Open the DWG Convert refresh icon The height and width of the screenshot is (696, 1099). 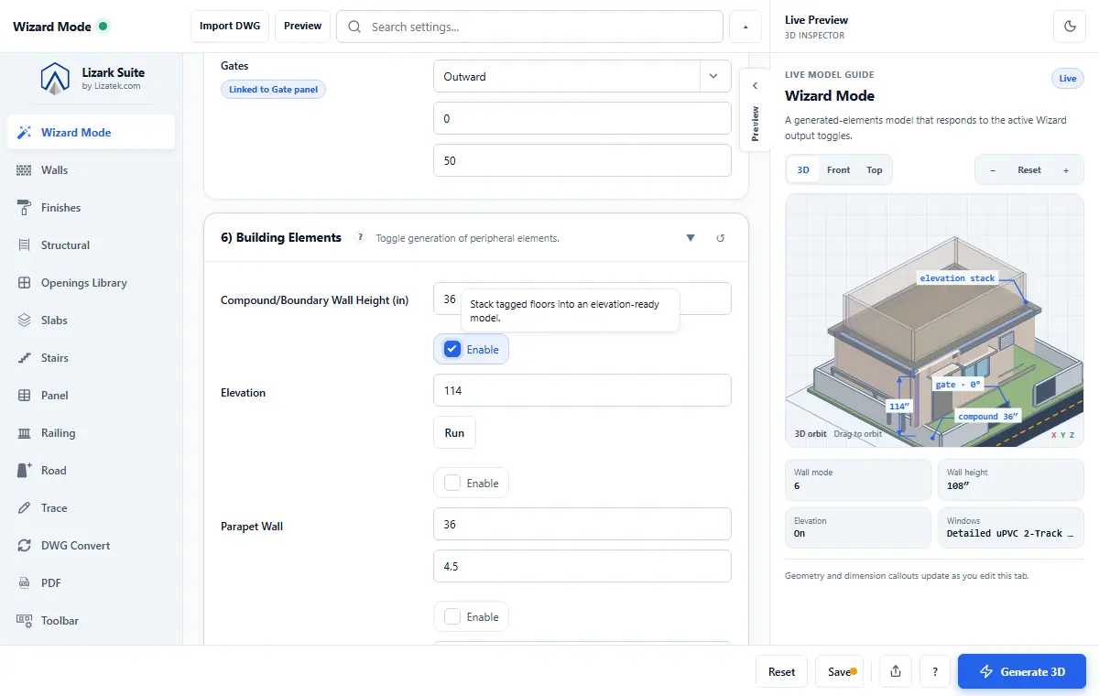(x=25, y=546)
